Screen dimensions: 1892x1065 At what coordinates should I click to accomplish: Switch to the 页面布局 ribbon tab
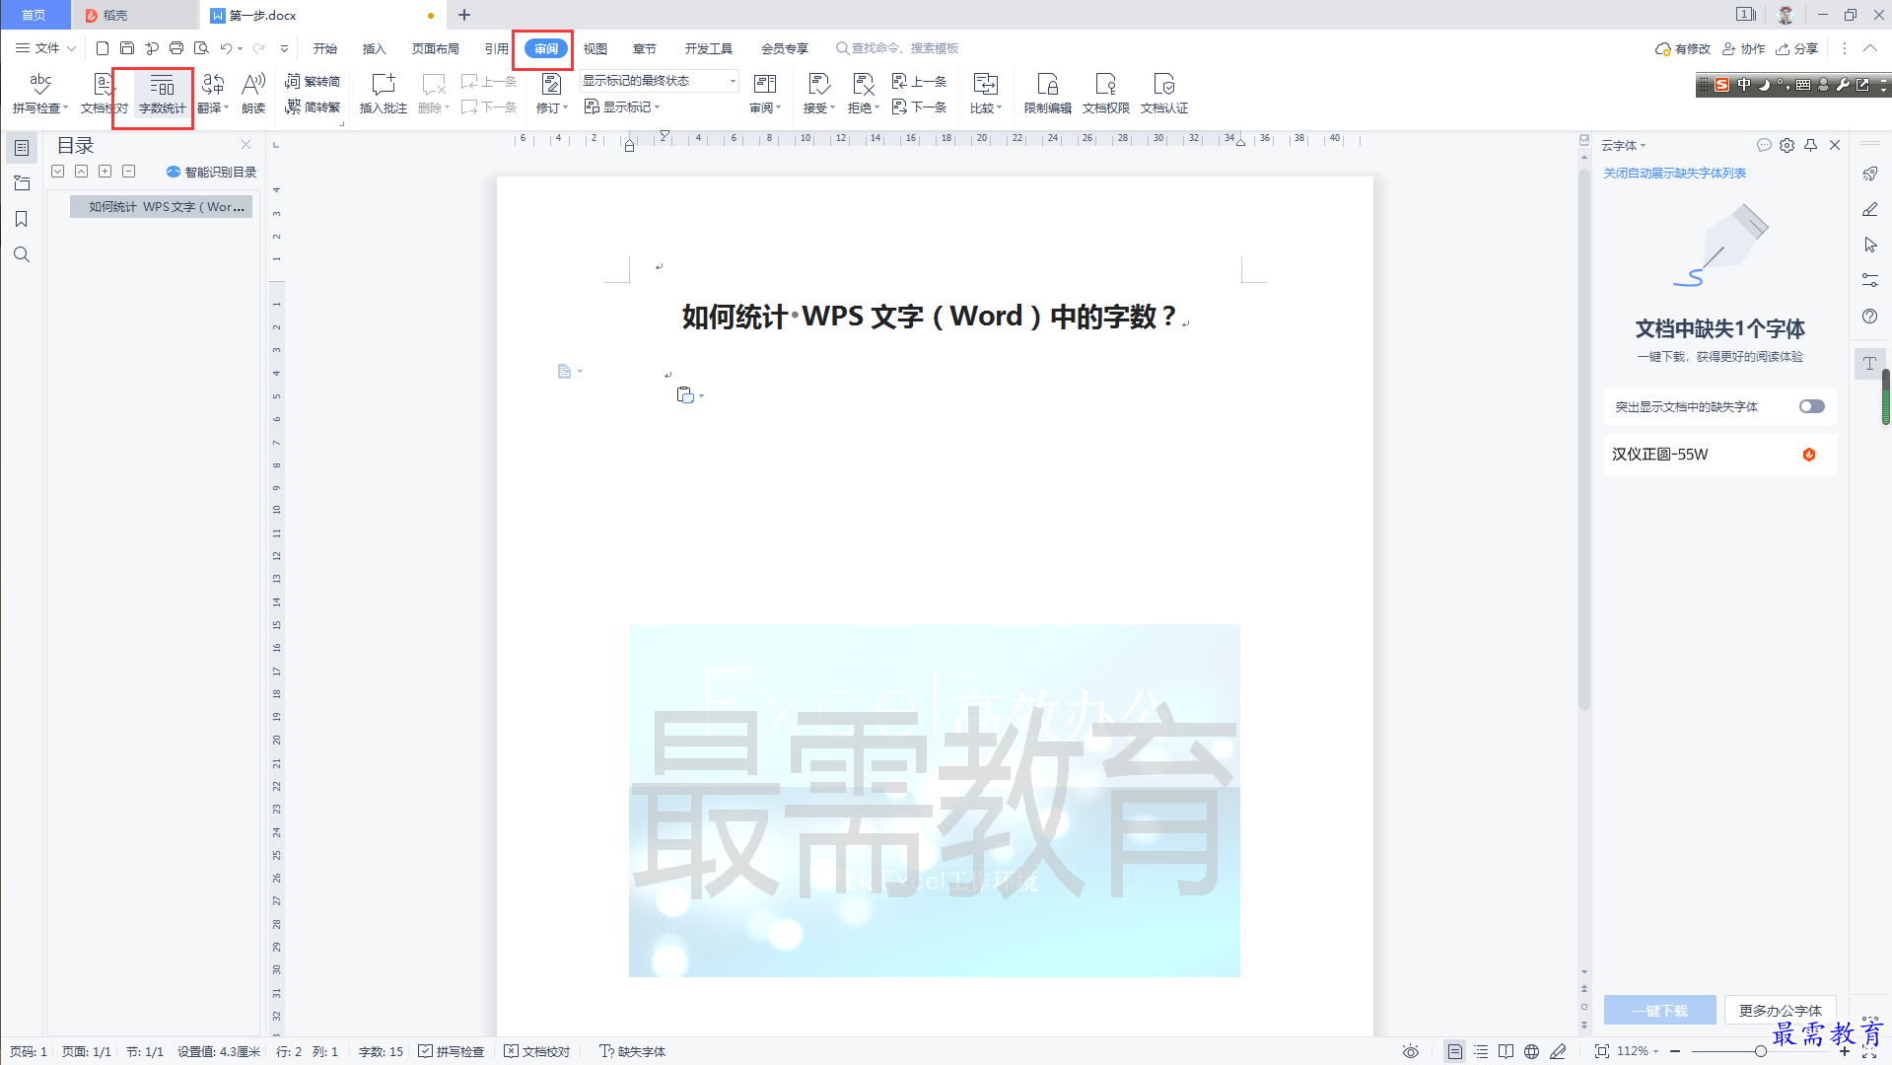[436, 48]
